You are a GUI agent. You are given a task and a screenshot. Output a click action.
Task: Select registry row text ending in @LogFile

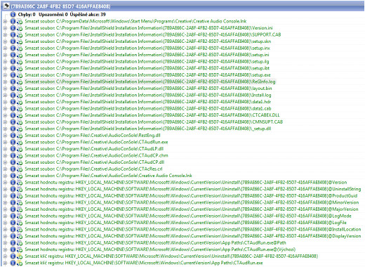186,223
